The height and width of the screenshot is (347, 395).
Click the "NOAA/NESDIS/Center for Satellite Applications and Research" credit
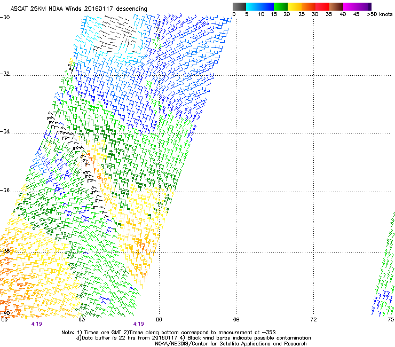[x=231, y=344]
